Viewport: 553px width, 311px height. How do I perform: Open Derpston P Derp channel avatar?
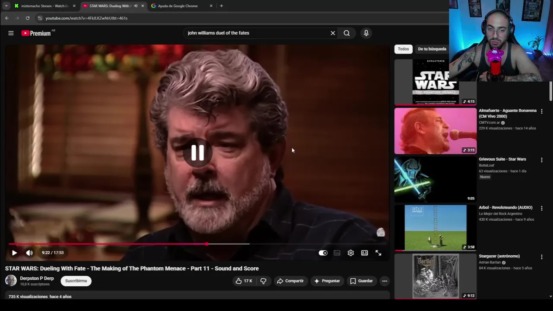[x=11, y=281]
